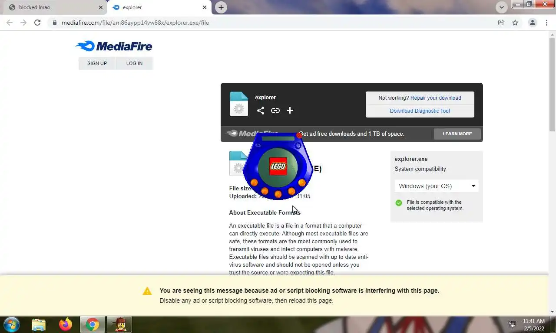Viewport: 556px width, 333px height.
Task: Open Chrome three-dot menu
Action: [x=546, y=23]
